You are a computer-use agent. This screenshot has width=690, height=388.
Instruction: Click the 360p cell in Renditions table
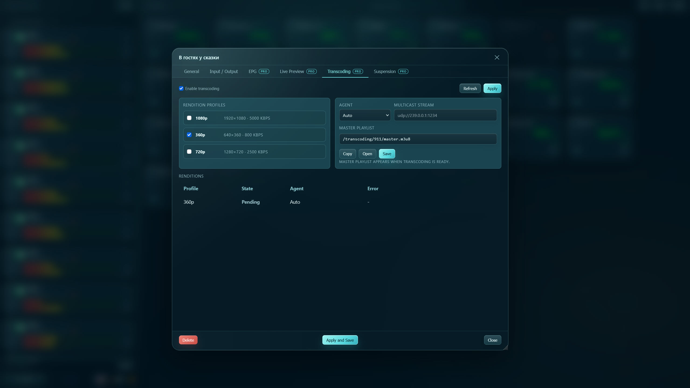coord(189,202)
